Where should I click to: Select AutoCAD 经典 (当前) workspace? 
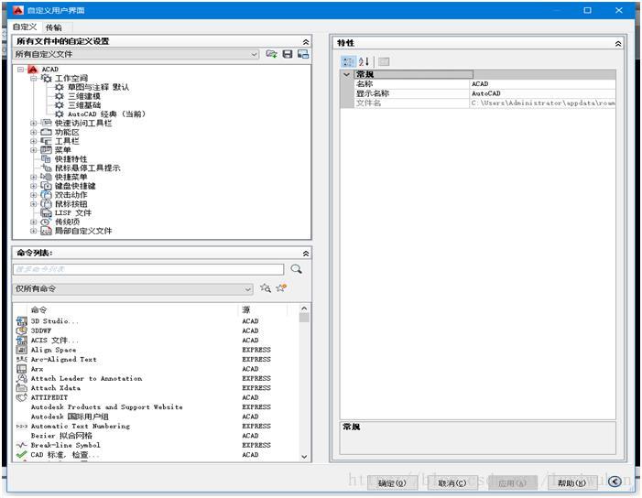pyautogui.click(x=106, y=114)
